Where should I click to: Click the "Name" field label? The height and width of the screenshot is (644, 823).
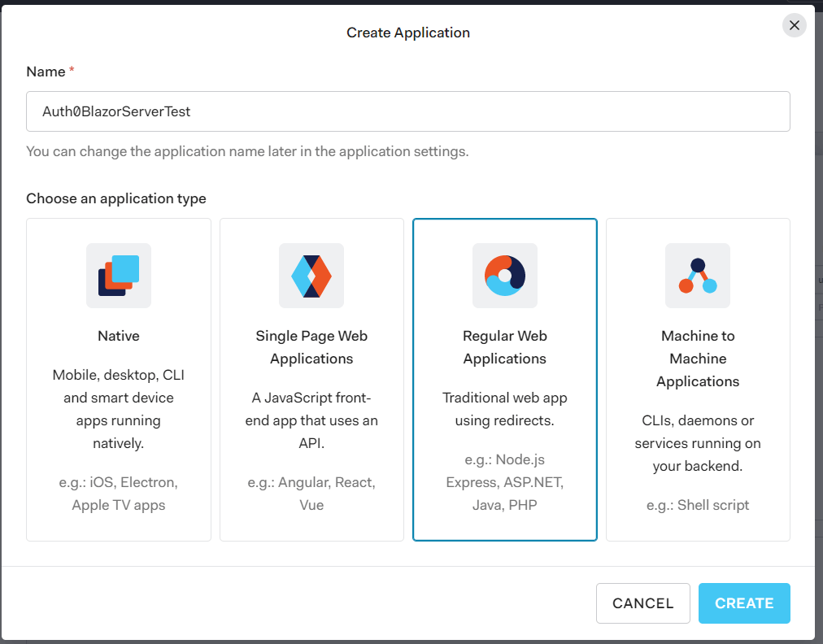pos(46,72)
